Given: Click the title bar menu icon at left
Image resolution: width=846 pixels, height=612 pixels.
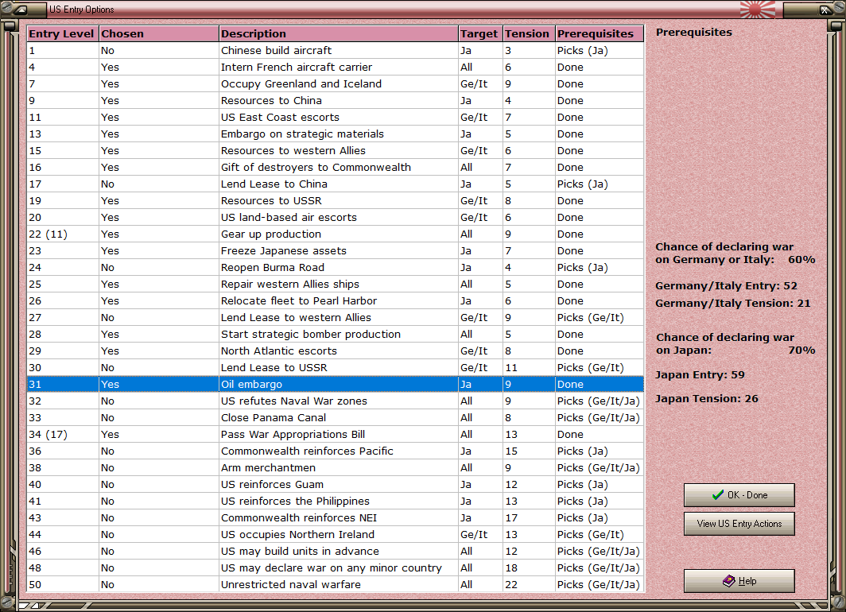Looking at the screenshot, I should click(21, 10).
